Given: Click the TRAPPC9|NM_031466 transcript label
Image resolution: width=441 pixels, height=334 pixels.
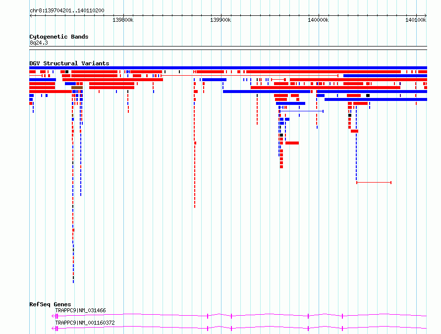Looking at the screenshot, I should click(x=80, y=310).
